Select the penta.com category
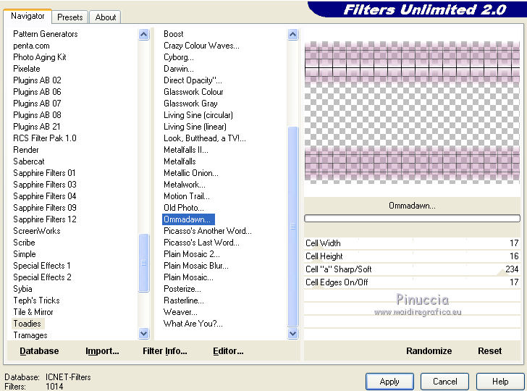527x391 pixels. coord(31,46)
